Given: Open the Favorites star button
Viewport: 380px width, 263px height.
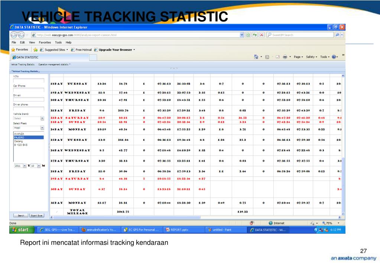Looking at the screenshot, I should point(20,49).
